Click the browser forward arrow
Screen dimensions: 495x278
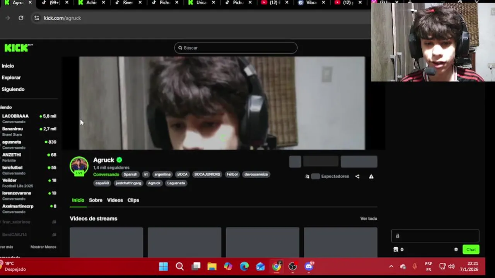coord(8,18)
